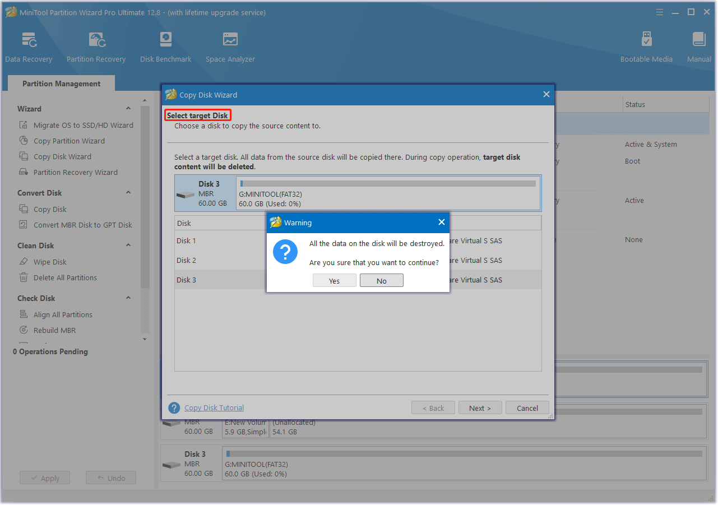Select Wipe Disk in sidebar

click(x=50, y=262)
